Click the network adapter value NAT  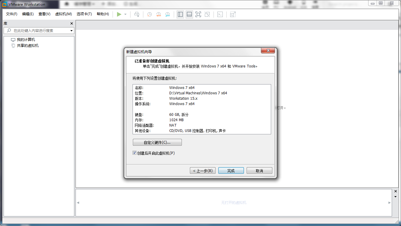point(173,125)
